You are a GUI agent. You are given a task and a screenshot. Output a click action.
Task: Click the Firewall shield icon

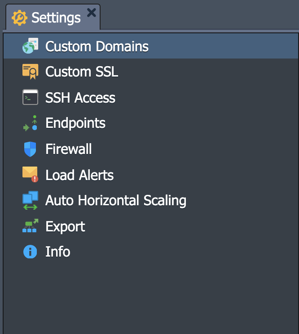point(30,149)
